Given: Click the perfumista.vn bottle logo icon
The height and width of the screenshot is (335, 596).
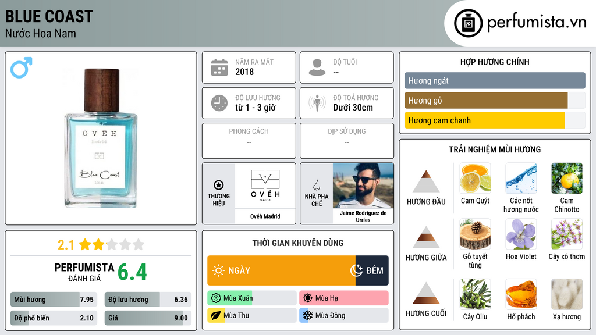Looking at the screenshot, I should [x=469, y=23].
